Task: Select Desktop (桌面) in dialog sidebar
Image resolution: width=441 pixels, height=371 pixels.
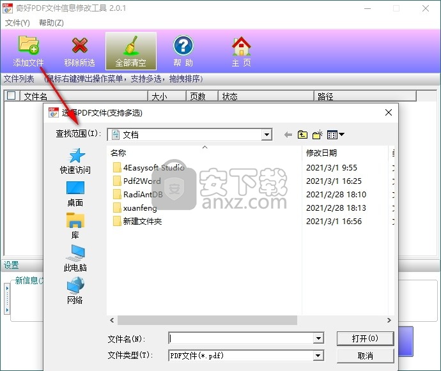Action: pyautogui.click(x=75, y=193)
